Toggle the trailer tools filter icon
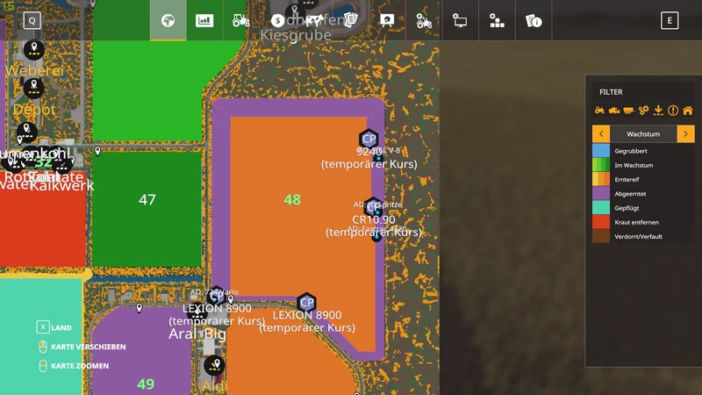 629,111
